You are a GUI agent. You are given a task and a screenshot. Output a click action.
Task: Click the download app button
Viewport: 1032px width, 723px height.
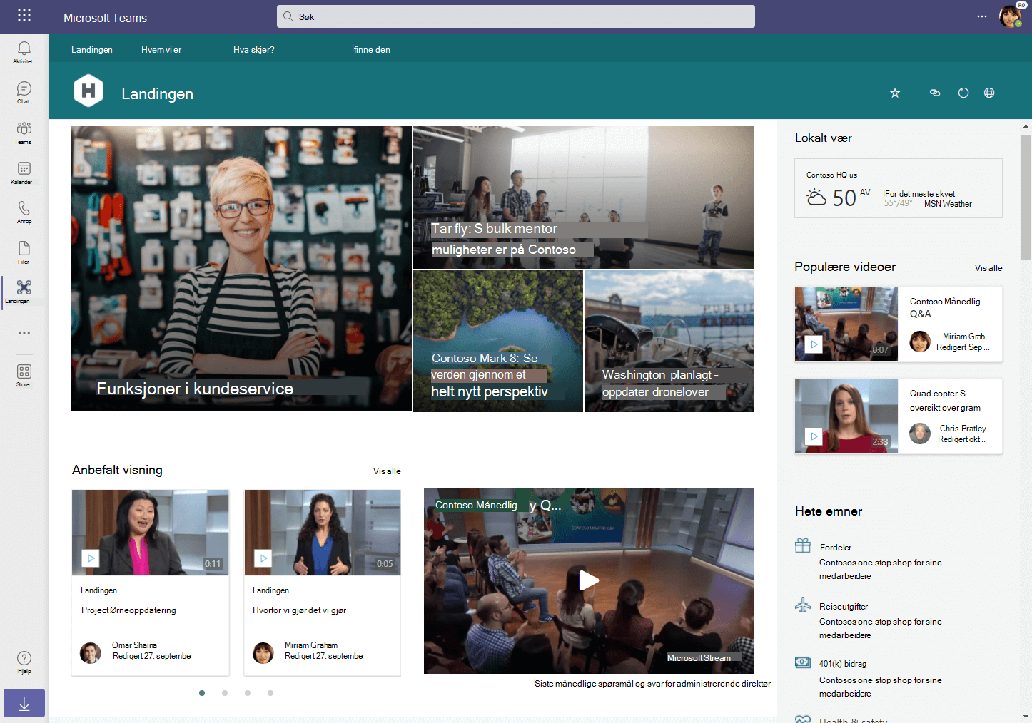click(24, 703)
